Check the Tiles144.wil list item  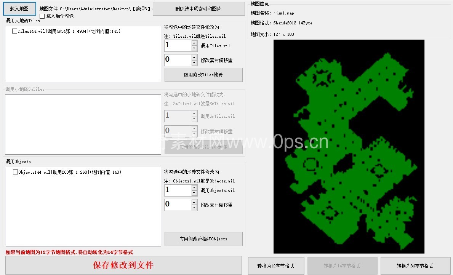(x=14, y=31)
